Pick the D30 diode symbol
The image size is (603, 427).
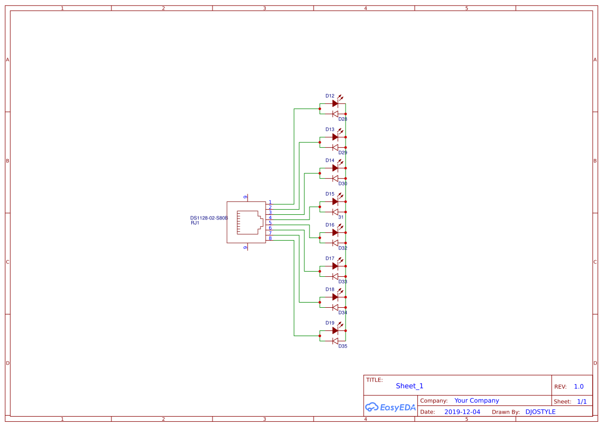[335, 178]
